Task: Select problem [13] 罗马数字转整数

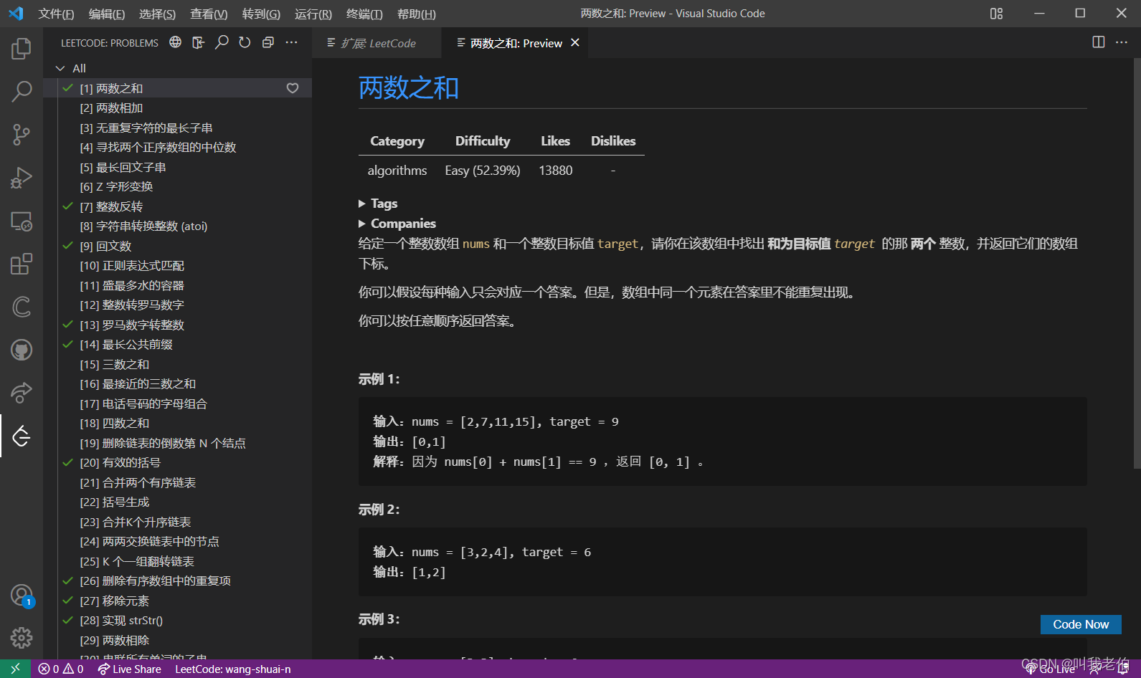Action: [x=178, y=325]
